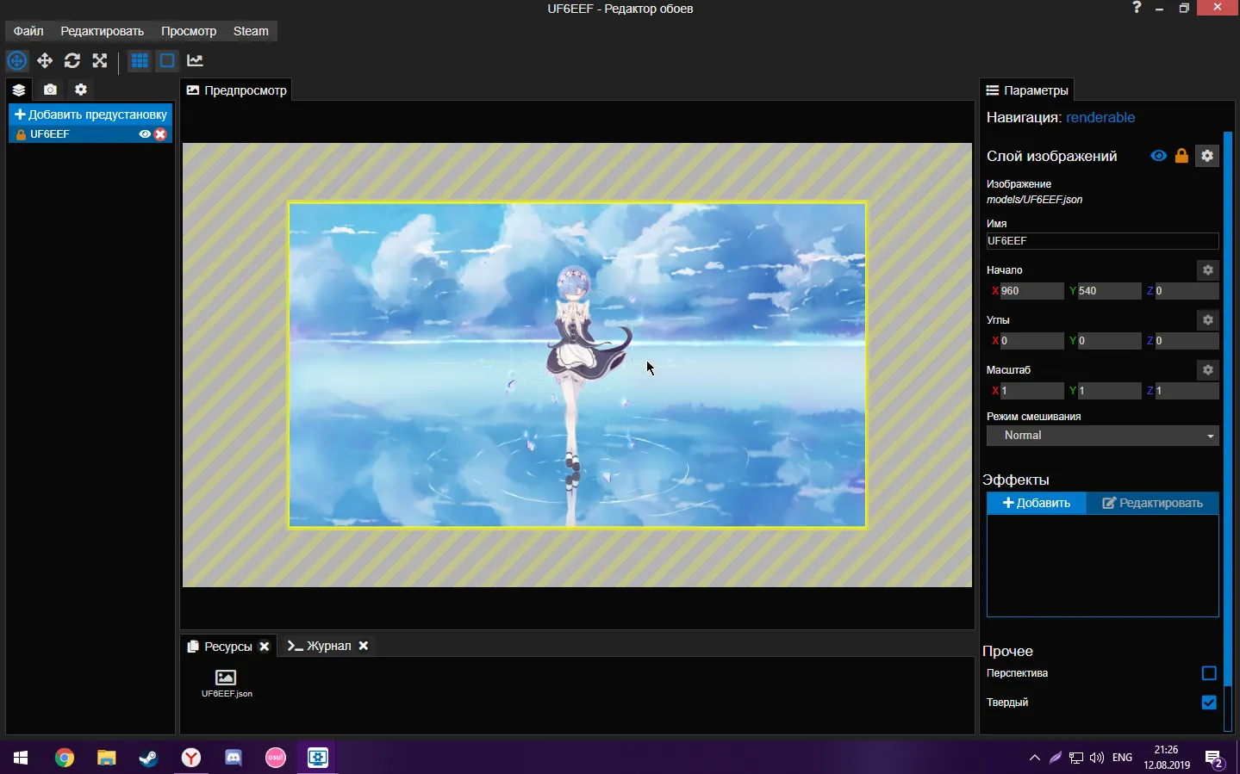Open the camera tab in left panel
The height and width of the screenshot is (774, 1240).
50,90
